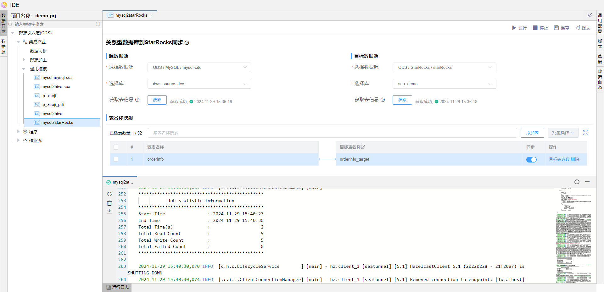Click the Submit (提交) paper plane icon

577,28
